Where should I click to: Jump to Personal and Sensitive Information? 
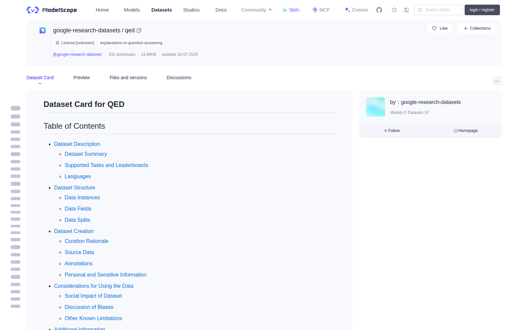point(106,275)
